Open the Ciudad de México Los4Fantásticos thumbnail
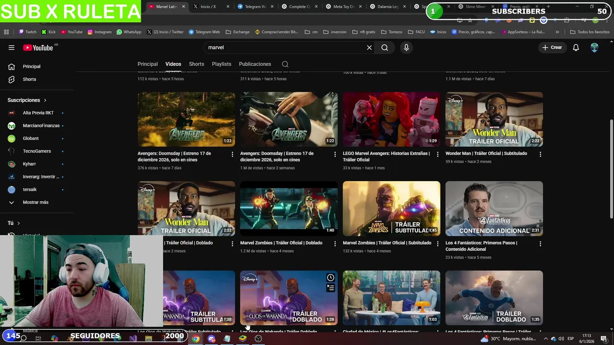Screen dimensions: 614x345 (391, 298)
